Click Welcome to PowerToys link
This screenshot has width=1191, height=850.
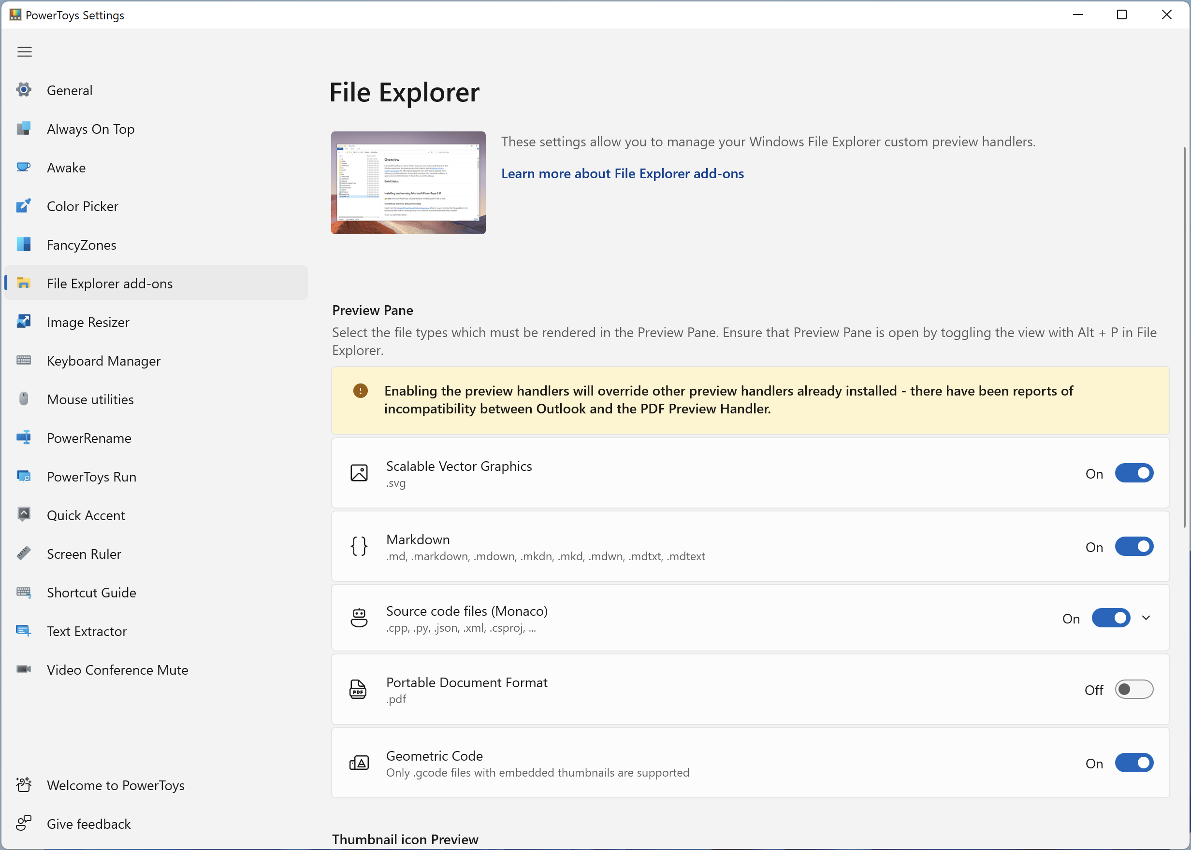[115, 786]
